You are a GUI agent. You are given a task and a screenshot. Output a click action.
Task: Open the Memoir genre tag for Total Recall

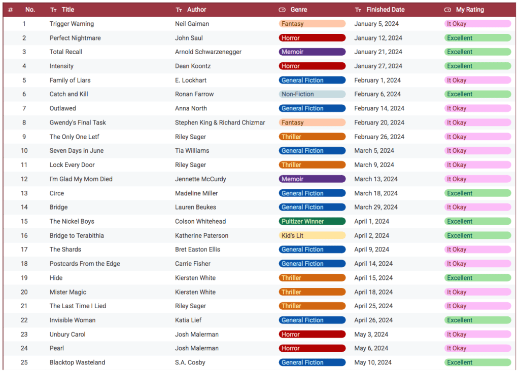point(312,52)
